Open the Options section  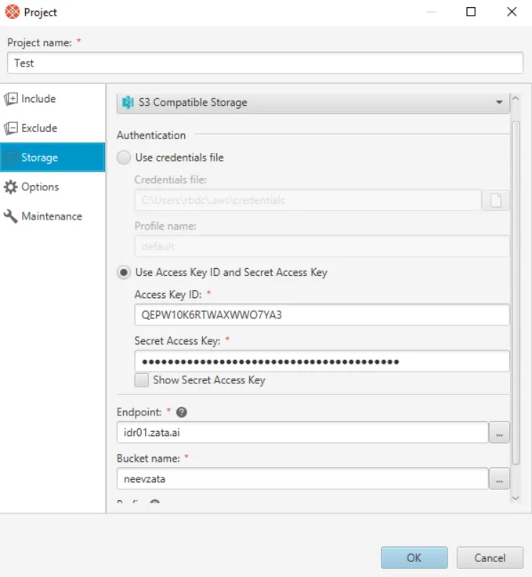tap(52, 187)
